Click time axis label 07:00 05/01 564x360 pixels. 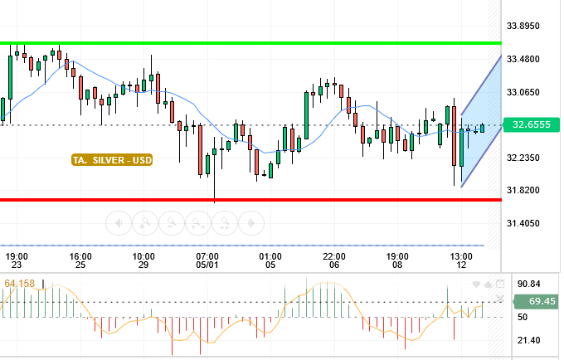pyautogui.click(x=207, y=260)
